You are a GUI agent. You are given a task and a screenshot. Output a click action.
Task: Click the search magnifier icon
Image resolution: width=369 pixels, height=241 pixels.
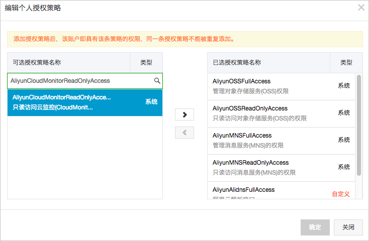coord(157,81)
